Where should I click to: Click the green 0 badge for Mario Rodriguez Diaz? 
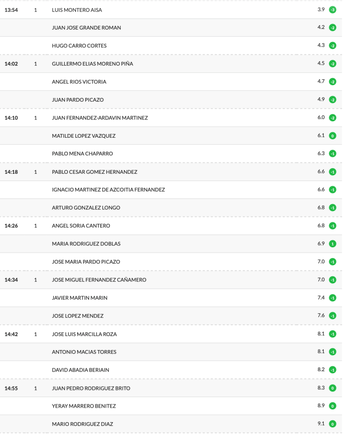pos(333,424)
